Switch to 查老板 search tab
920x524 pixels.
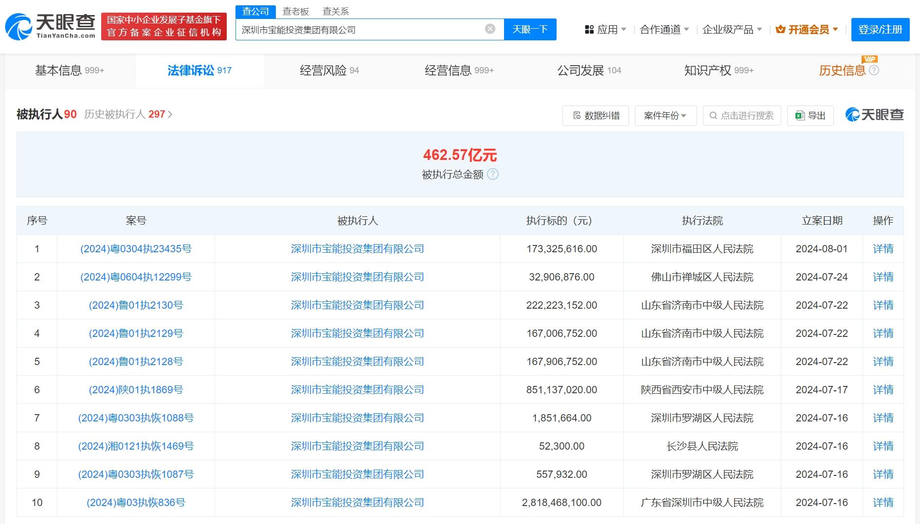coord(296,11)
